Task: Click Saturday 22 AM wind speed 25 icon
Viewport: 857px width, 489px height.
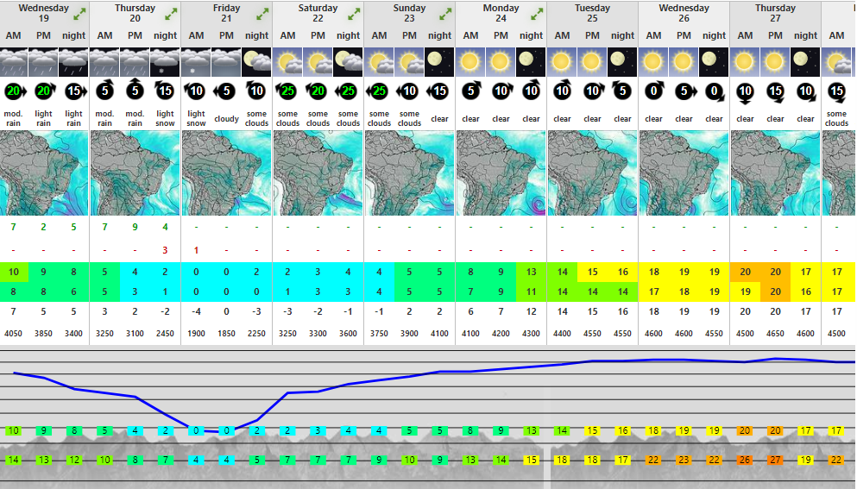Action: pos(287,91)
